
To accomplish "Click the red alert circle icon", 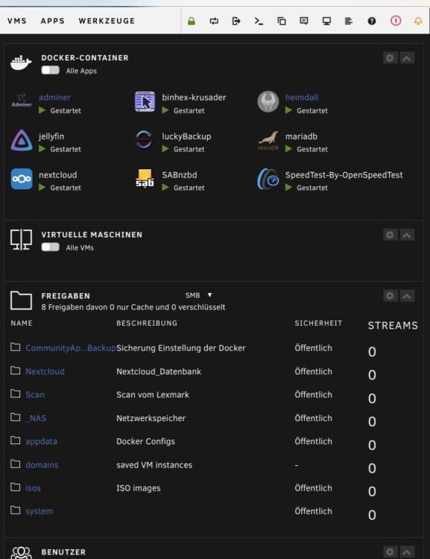I will tap(396, 21).
